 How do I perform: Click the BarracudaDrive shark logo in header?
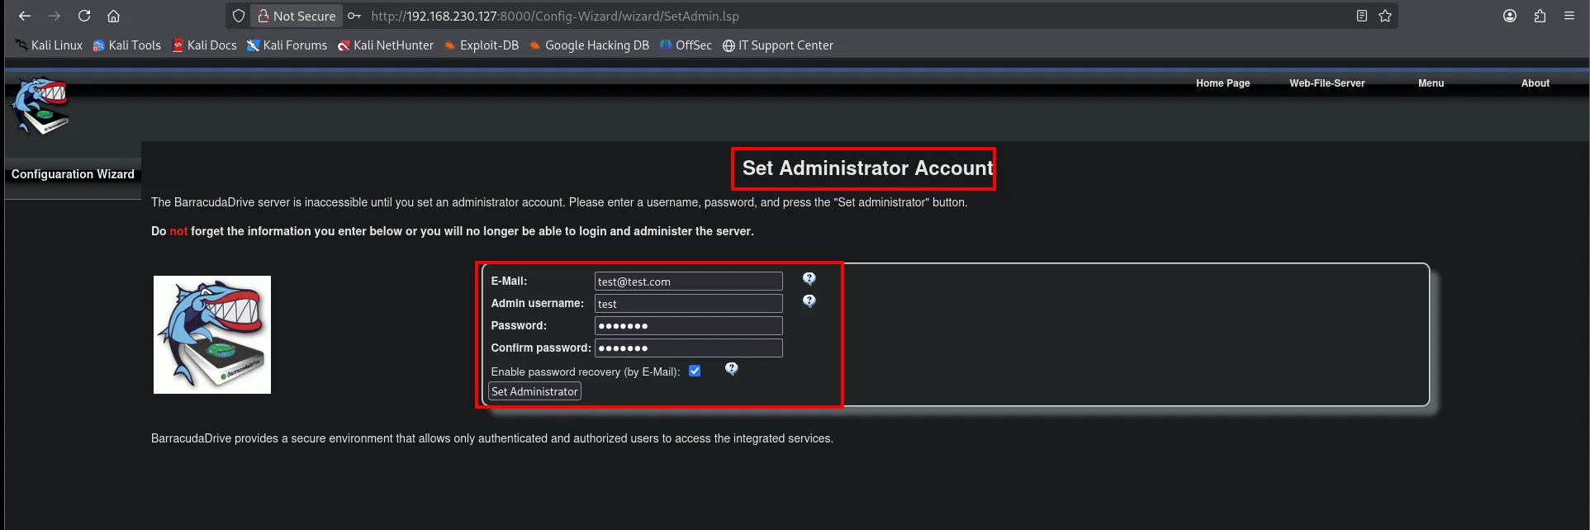coord(40,106)
